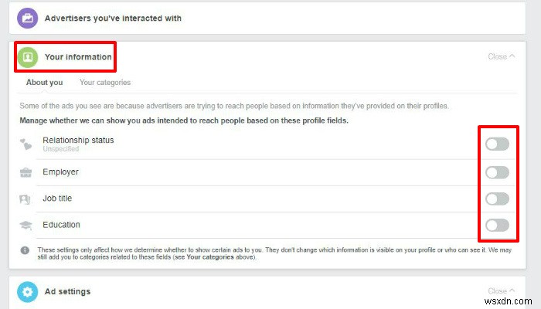The height and width of the screenshot is (309, 541).
Task: Click the purple briefcase Advertisers icon
Action: click(x=27, y=17)
